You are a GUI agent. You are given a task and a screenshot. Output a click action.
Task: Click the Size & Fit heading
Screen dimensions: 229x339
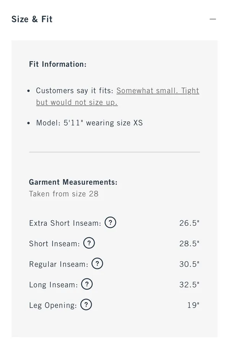click(x=32, y=19)
